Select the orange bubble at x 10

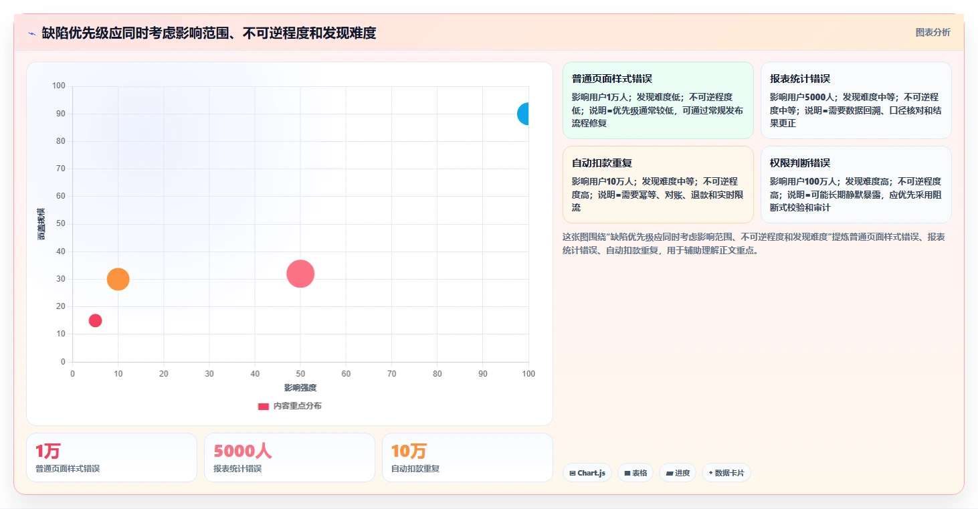pos(118,279)
